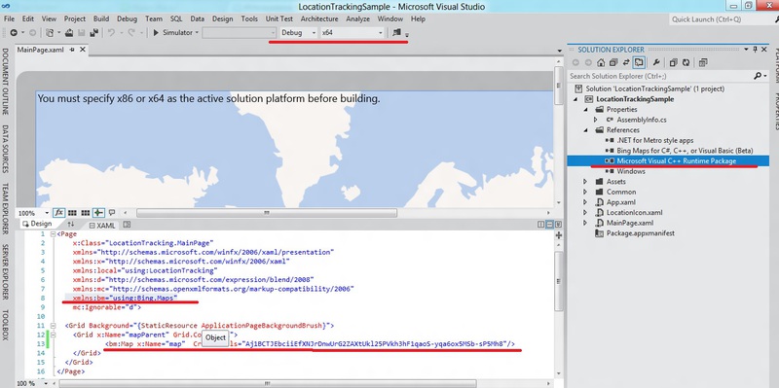Click the Save All toolbar icon

pos(93,32)
